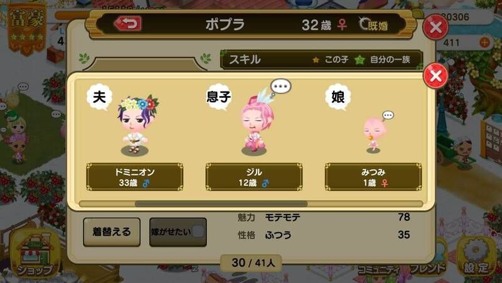
Task: Click the みつみ 1歳 name plate
Action: tap(373, 177)
